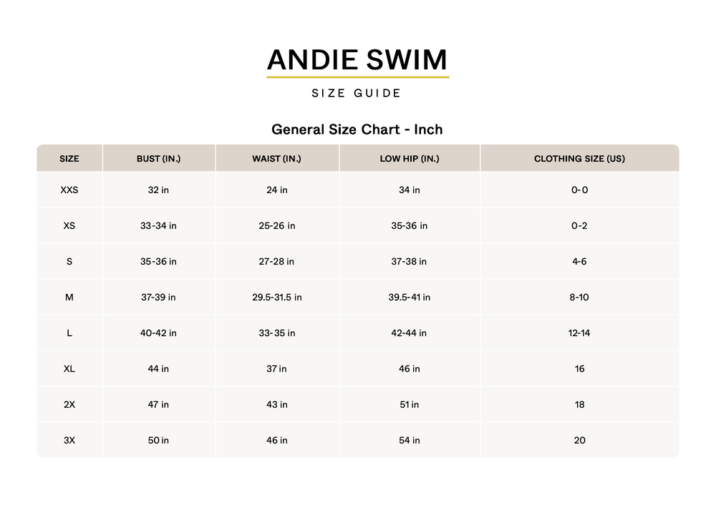
Task: Click the L clothing size 12-14
Action: (579, 333)
